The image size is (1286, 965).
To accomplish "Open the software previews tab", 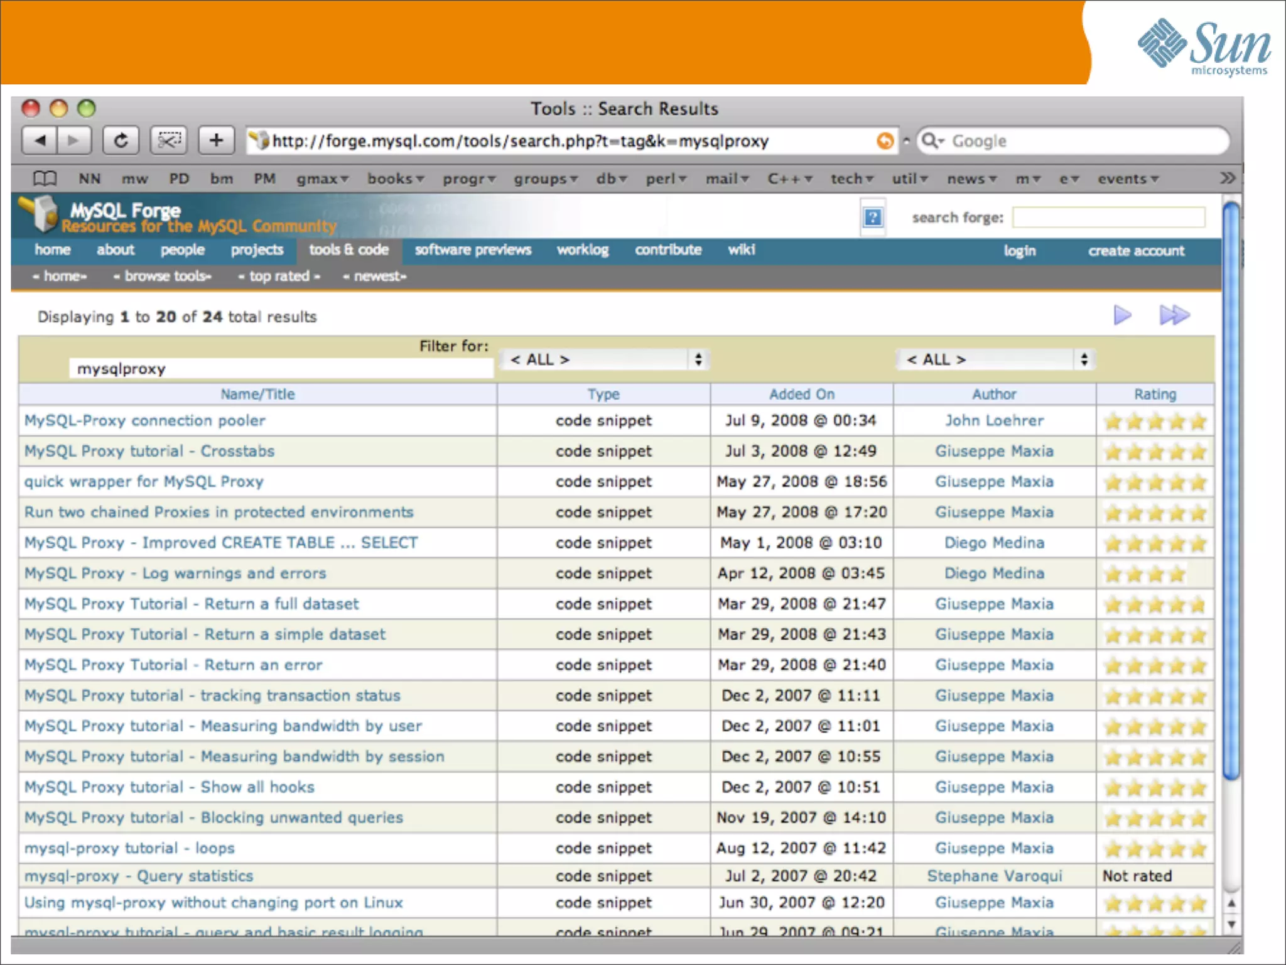I will (473, 250).
